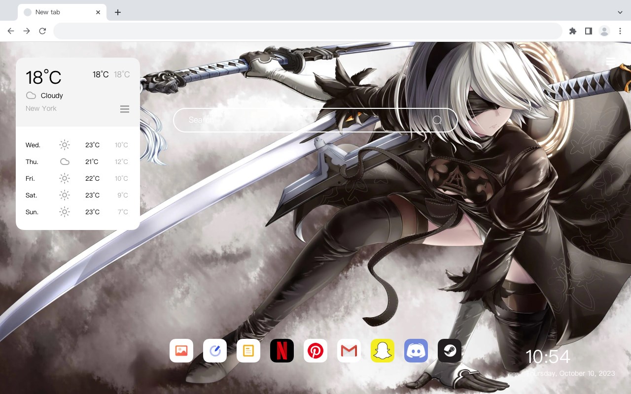Select the Fri. forecast row
The height and width of the screenshot is (394, 631).
coord(77,178)
